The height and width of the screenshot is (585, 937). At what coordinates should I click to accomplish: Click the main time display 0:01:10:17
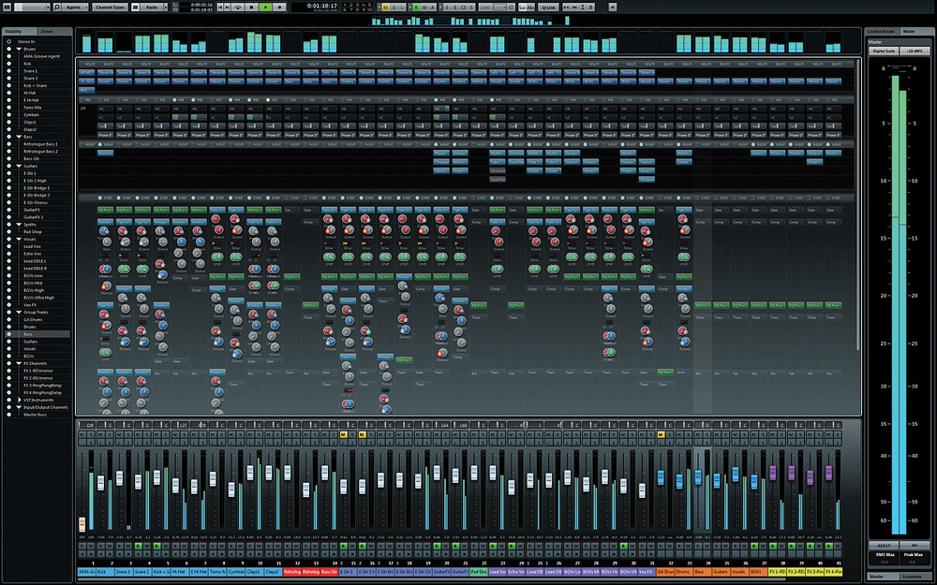tap(322, 6)
